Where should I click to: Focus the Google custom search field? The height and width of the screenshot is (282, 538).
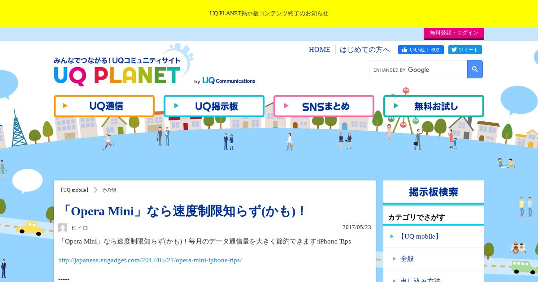click(x=418, y=69)
